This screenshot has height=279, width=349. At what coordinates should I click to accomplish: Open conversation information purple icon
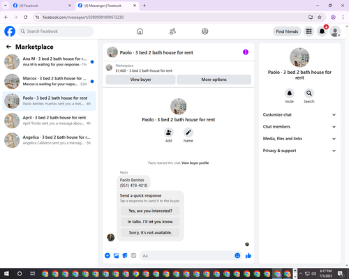point(246,52)
